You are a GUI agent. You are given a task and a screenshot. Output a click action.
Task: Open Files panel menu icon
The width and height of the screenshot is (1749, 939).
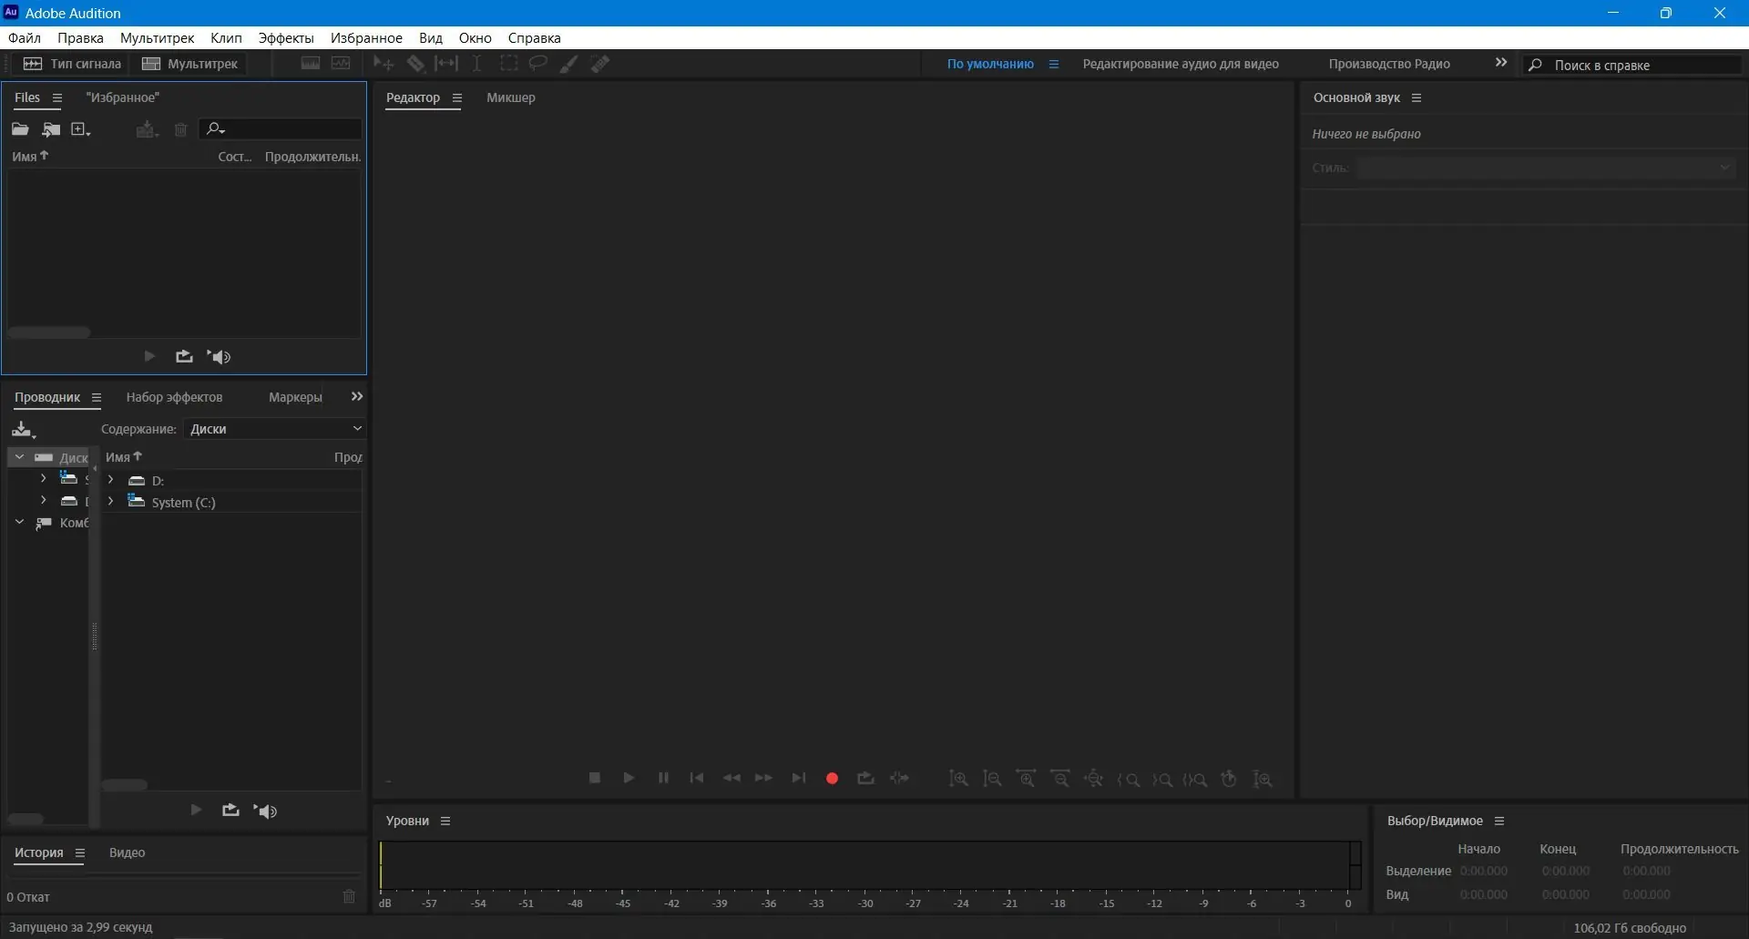click(x=56, y=97)
